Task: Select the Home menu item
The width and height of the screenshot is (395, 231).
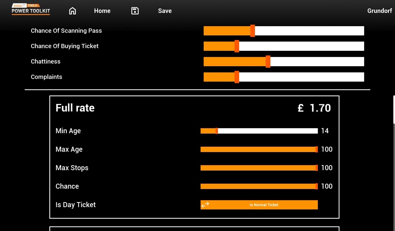Action: coord(102,11)
